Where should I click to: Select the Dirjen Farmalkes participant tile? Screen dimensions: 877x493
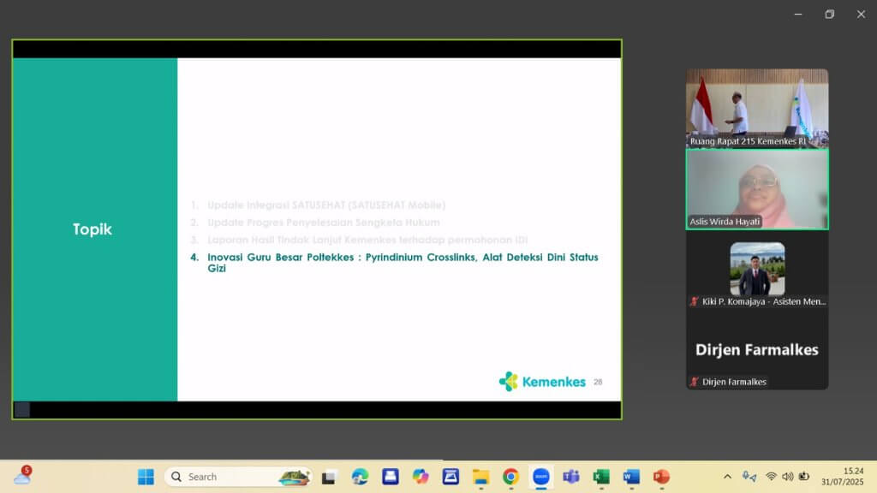757,350
